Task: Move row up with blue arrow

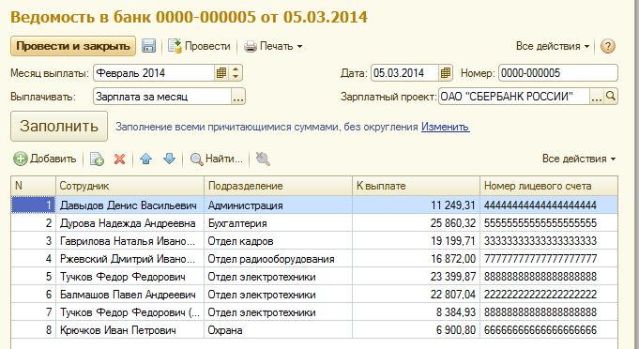Action: click(145, 159)
